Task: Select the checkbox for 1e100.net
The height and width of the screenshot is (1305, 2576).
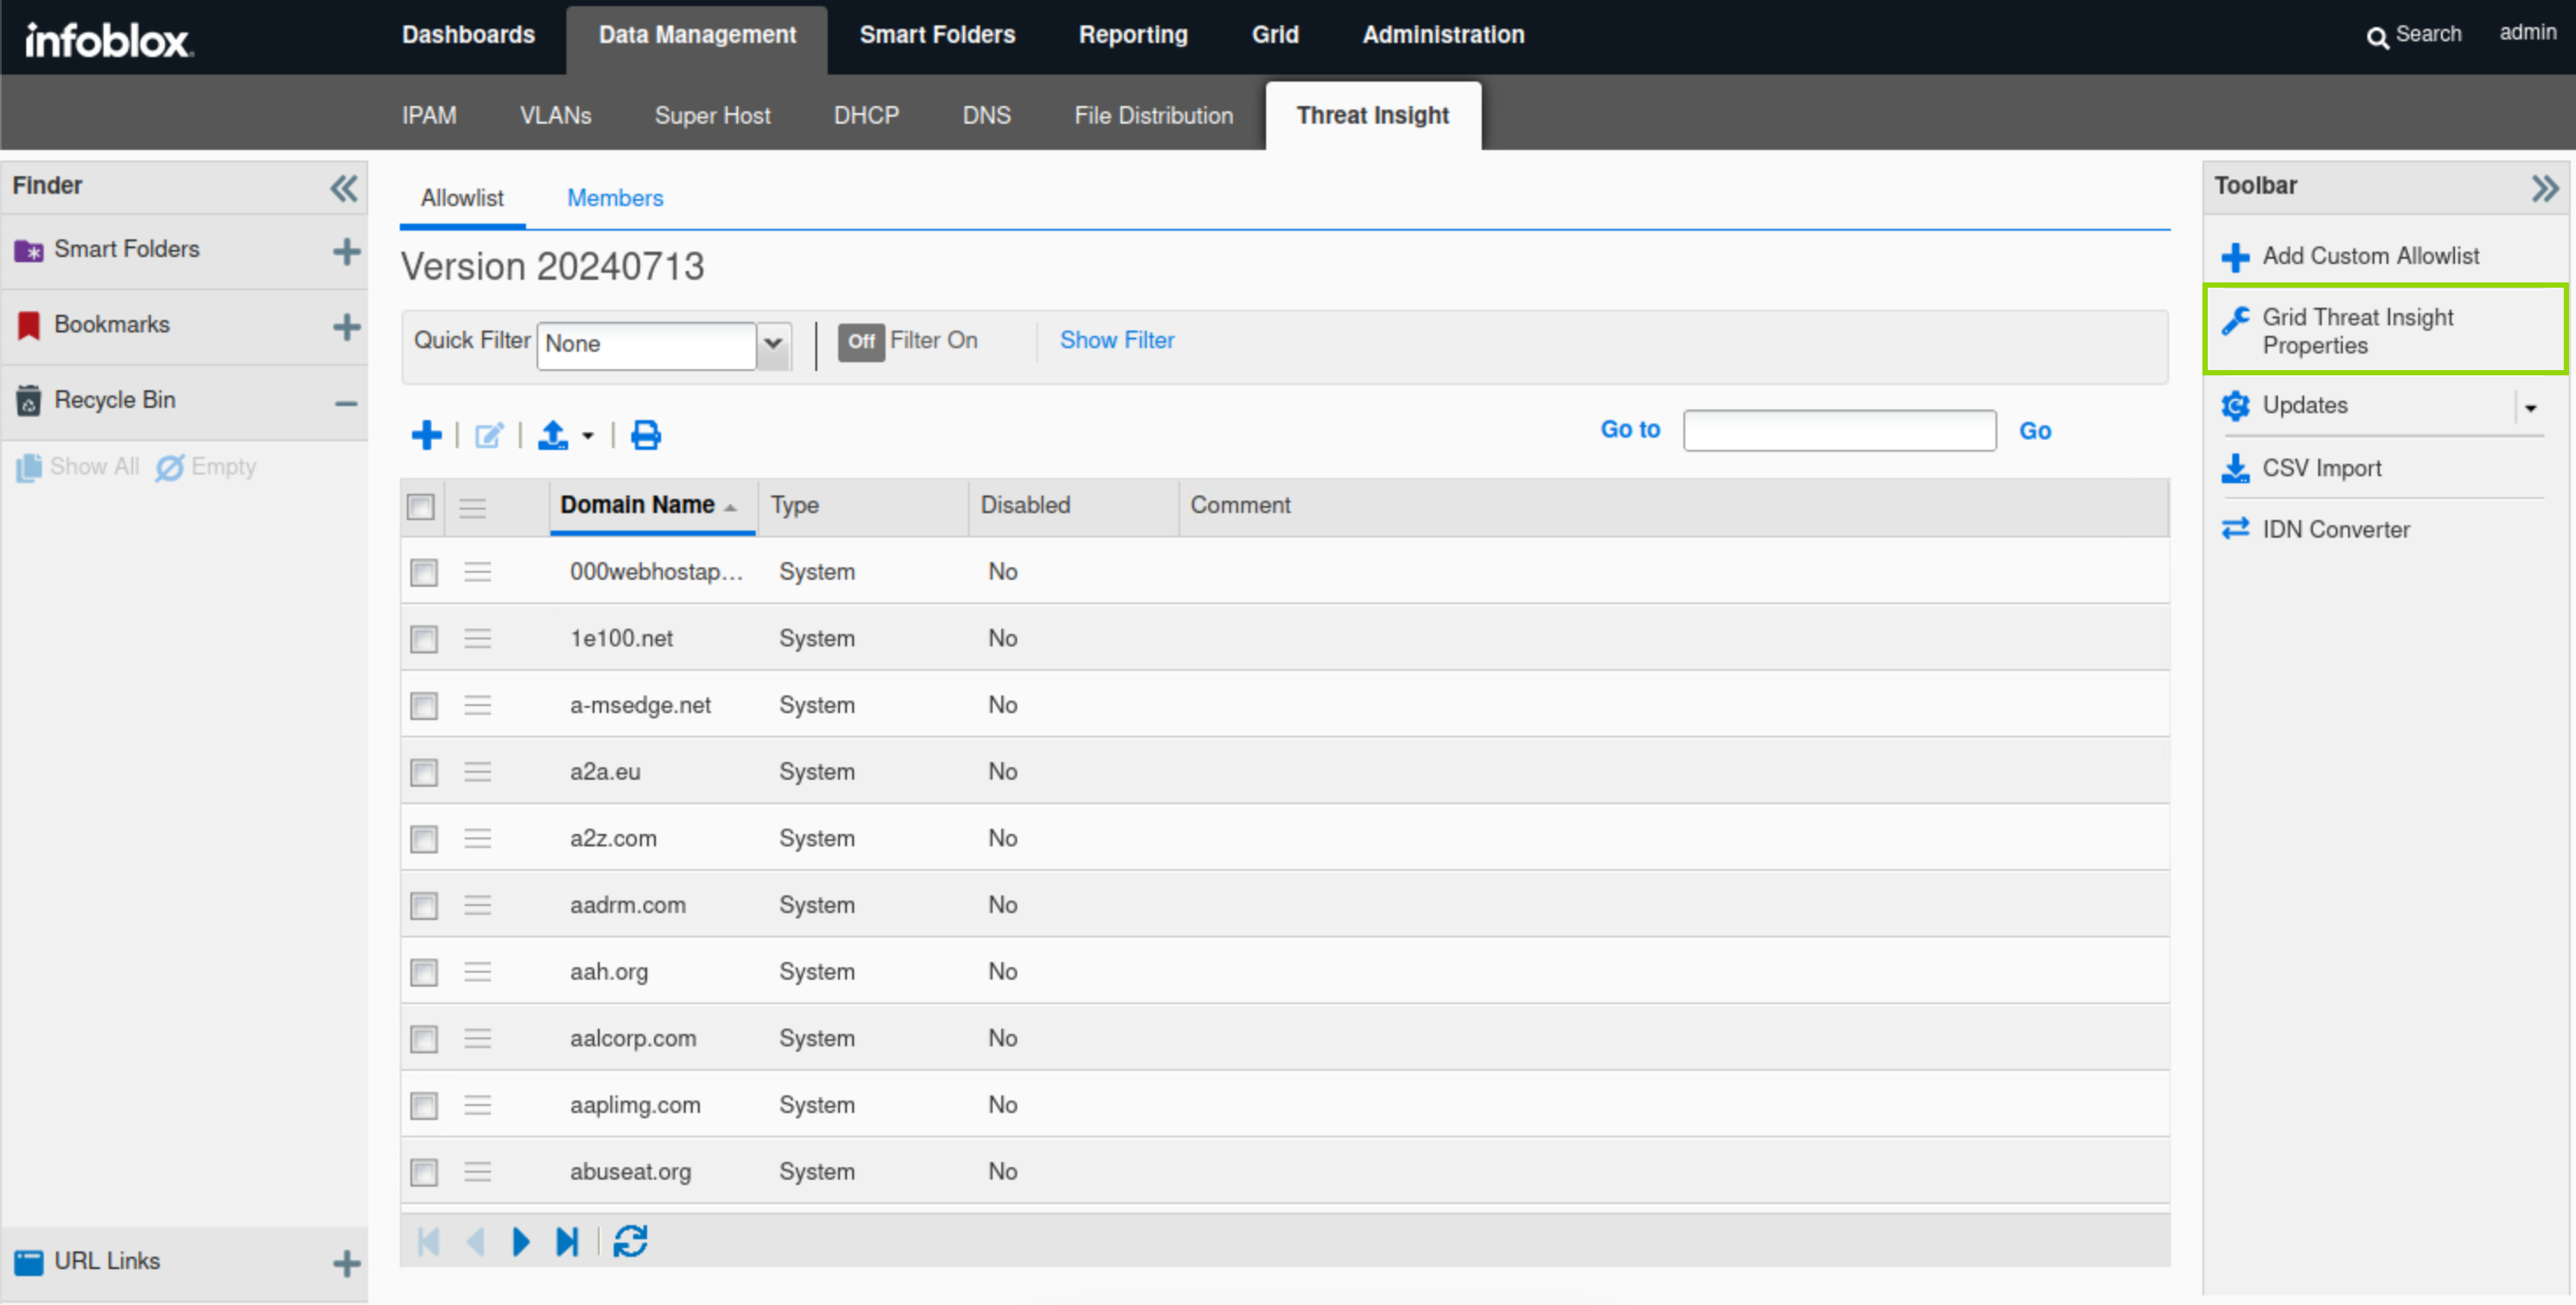Action: 424,639
